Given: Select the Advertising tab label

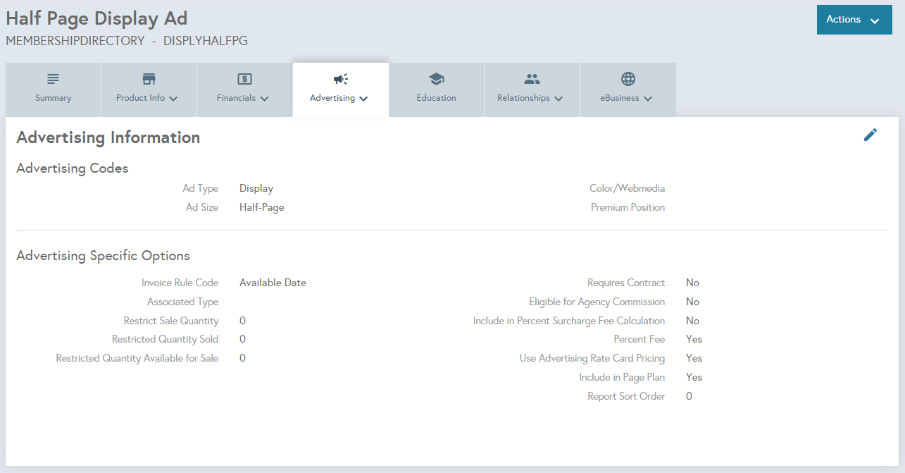Looking at the screenshot, I should pos(332,98).
